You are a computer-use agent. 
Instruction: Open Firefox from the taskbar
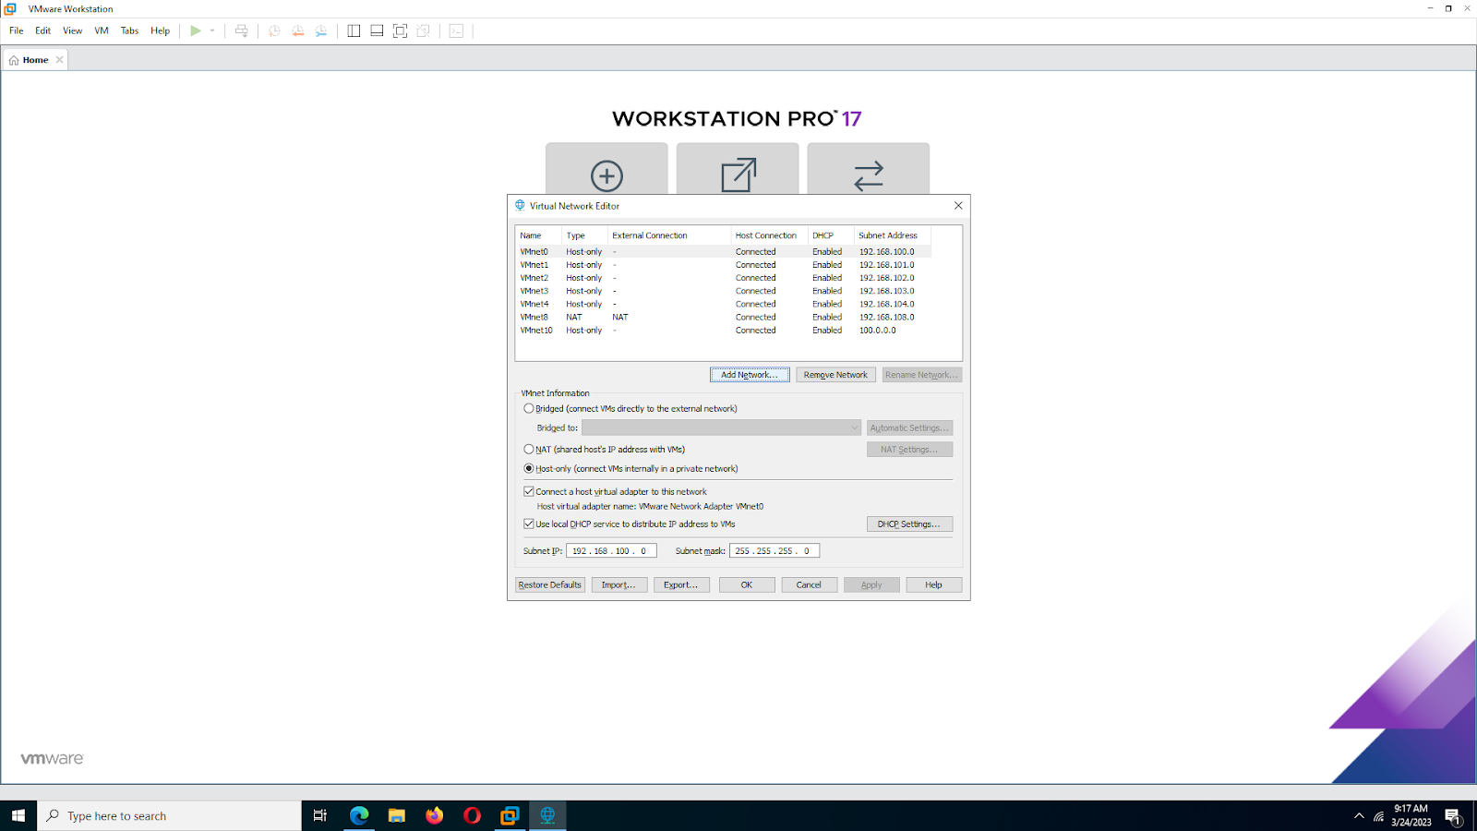click(435, 815)
